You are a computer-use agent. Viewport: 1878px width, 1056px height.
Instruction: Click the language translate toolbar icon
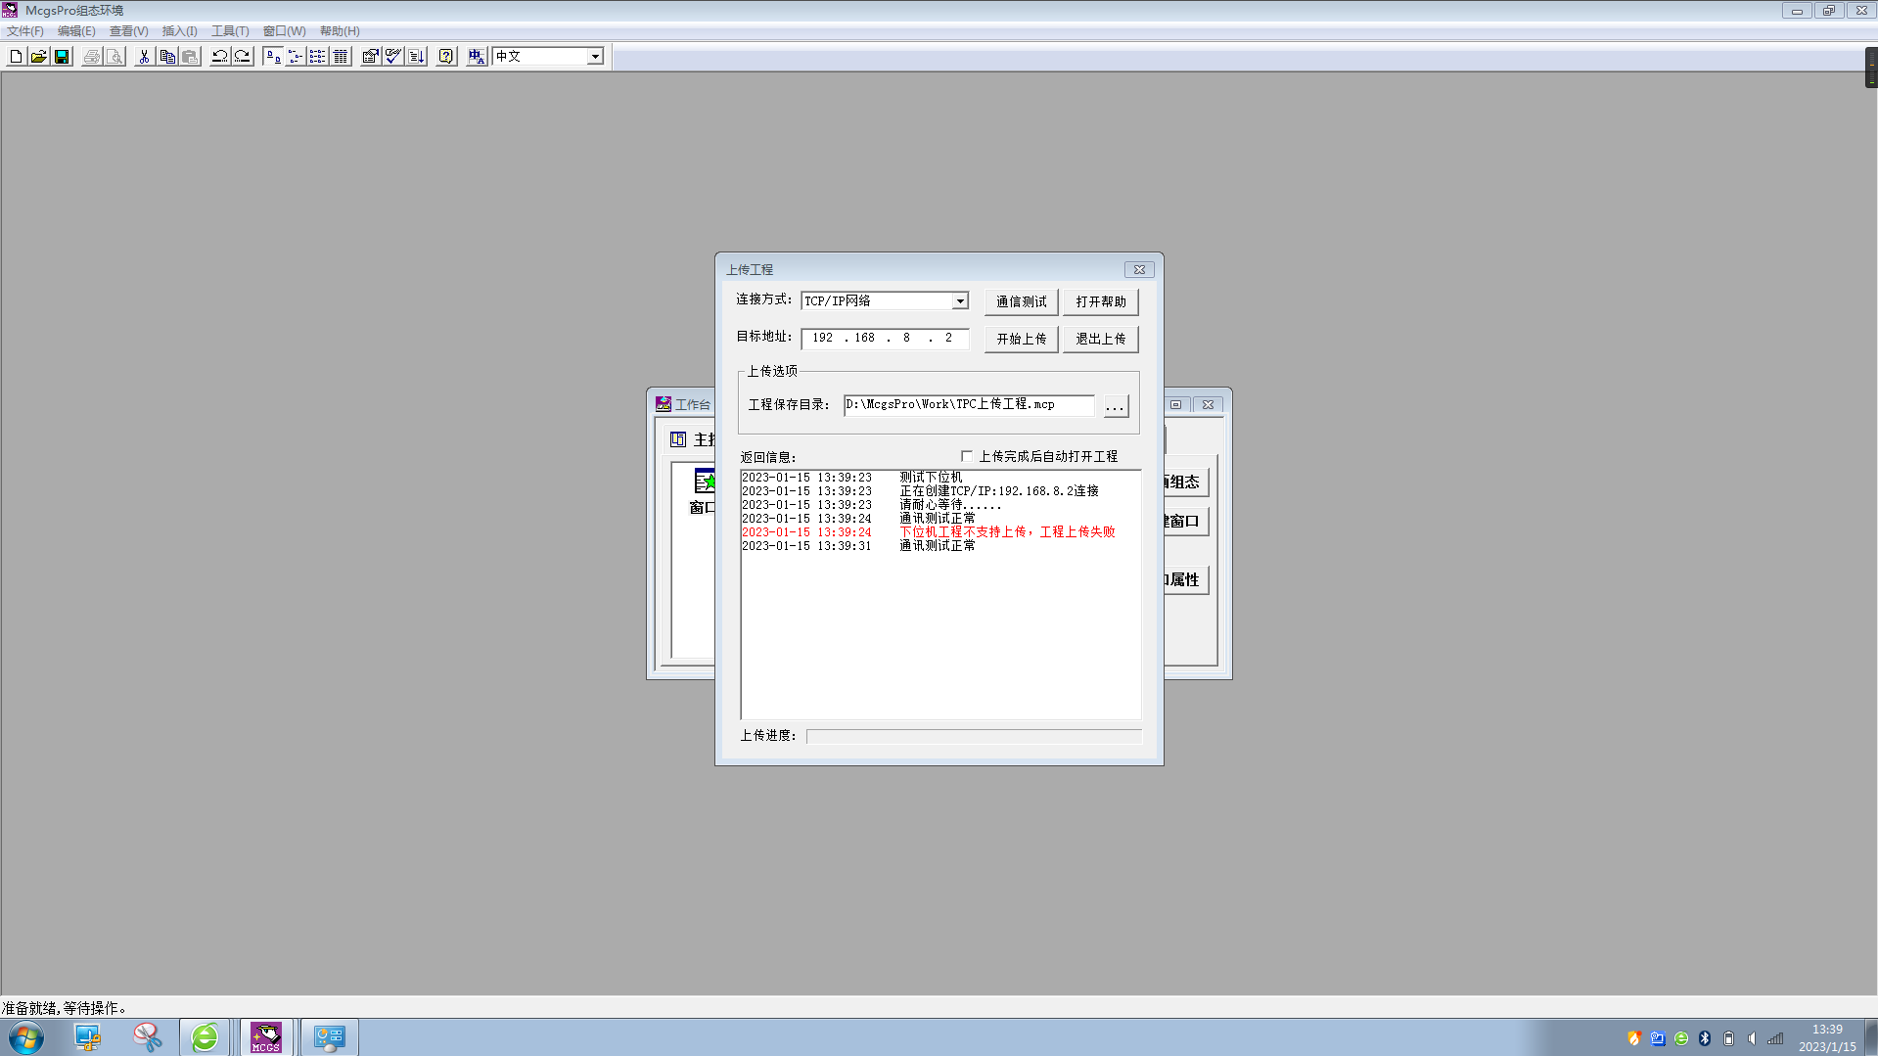[x=477, y=57]
